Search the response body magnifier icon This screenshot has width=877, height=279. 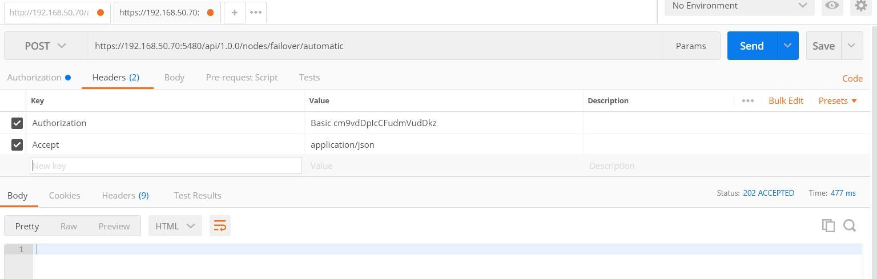point(850,225)
